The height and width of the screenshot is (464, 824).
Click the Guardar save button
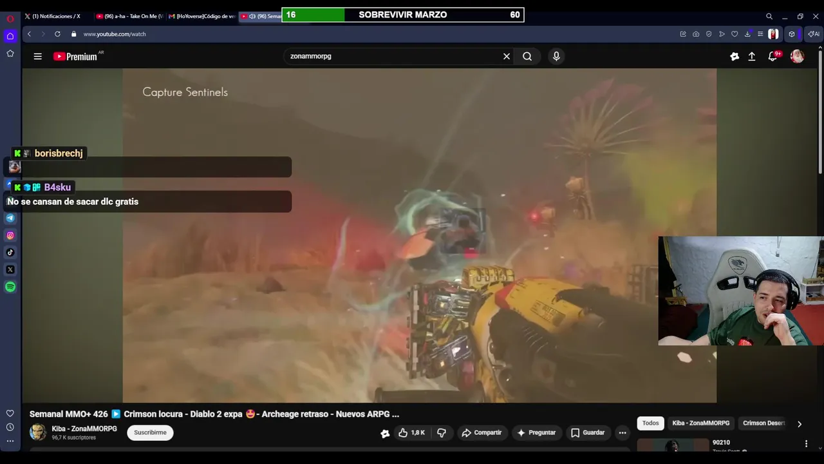point(588,432)
